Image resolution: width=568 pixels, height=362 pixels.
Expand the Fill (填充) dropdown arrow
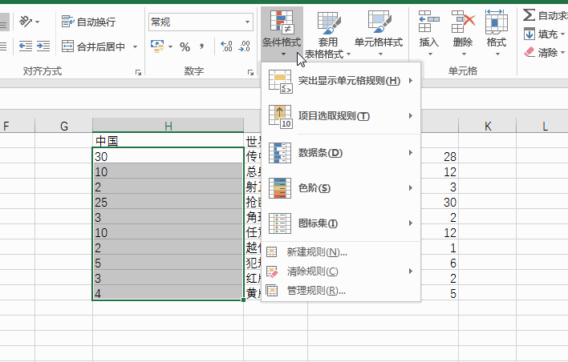(562, 34)
